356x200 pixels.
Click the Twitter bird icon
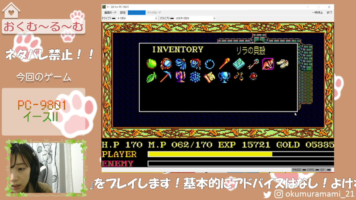267,194
